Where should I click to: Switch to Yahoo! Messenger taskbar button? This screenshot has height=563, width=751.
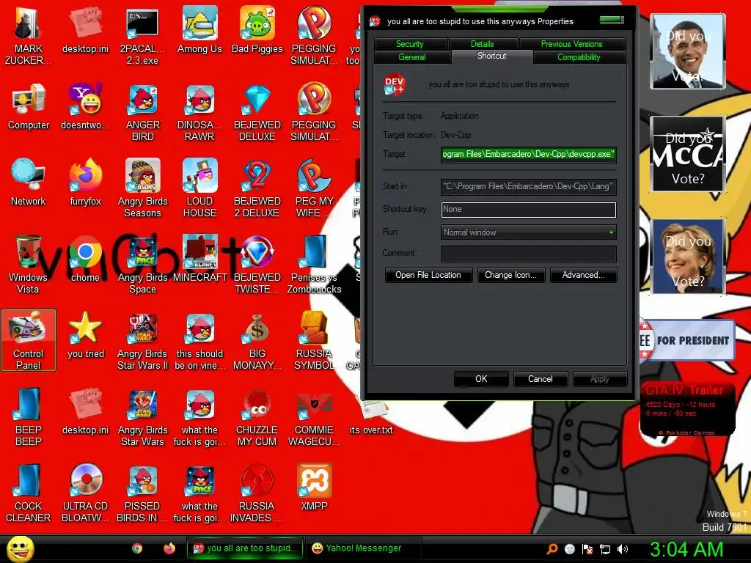(364, 548)
